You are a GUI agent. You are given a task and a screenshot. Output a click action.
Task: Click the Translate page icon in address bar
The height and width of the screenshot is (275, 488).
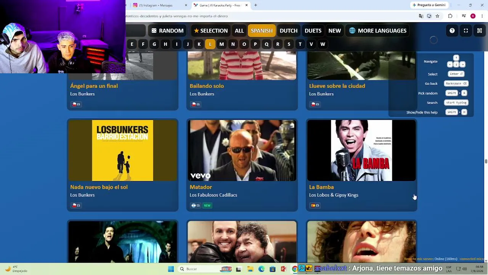pos(421,16)
